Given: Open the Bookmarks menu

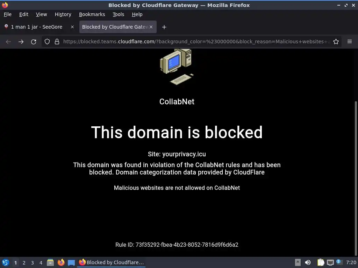Looking at the screenshot, I should pyautogui.click(x=92, y=14).
